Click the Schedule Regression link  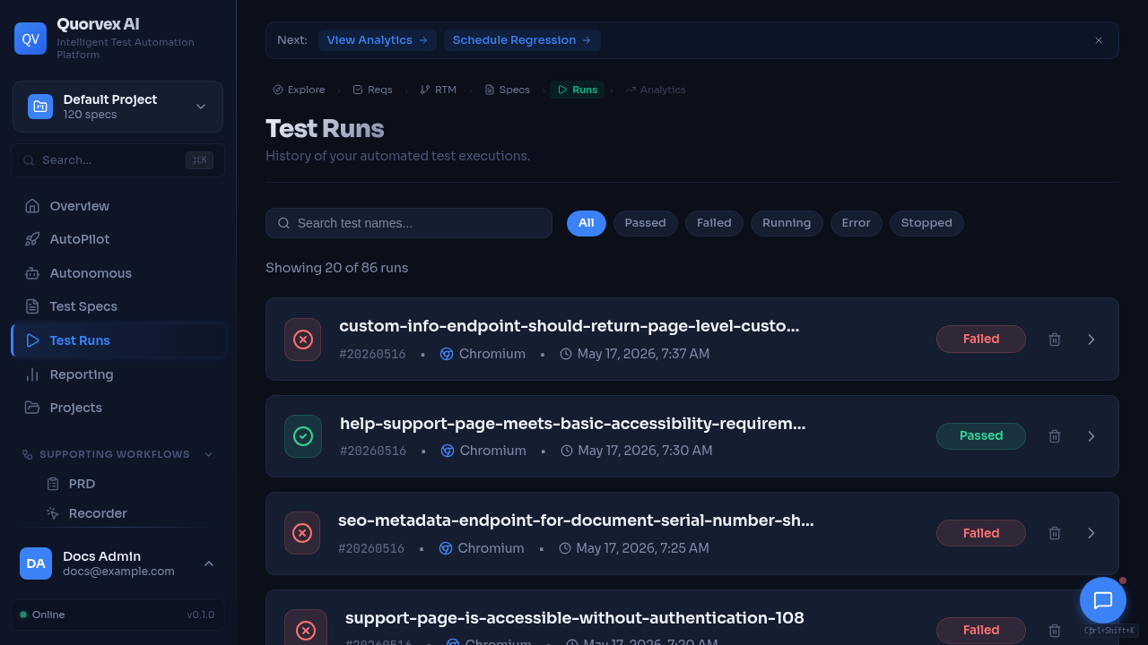click(x=522, y=40)
